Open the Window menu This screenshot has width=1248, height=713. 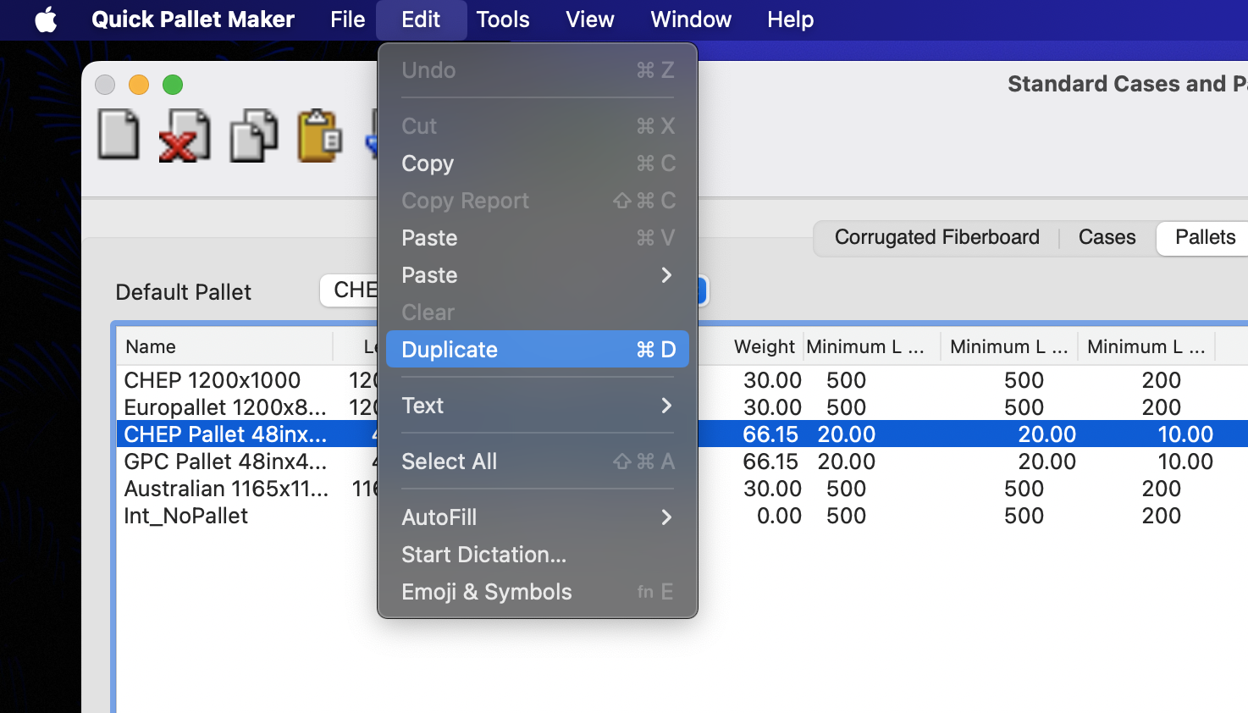click(691, 19)
